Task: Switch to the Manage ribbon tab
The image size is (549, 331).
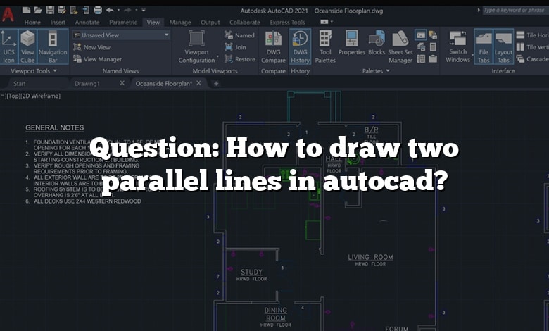Action: (x=180, y=23)
